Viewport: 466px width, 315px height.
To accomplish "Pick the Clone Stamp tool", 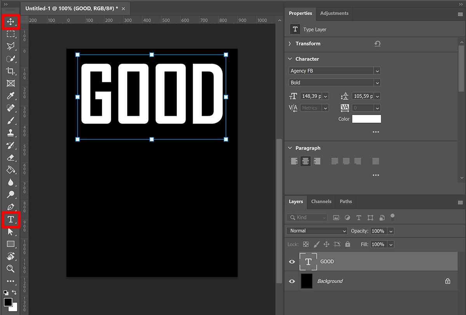I will tap(10, 133).
